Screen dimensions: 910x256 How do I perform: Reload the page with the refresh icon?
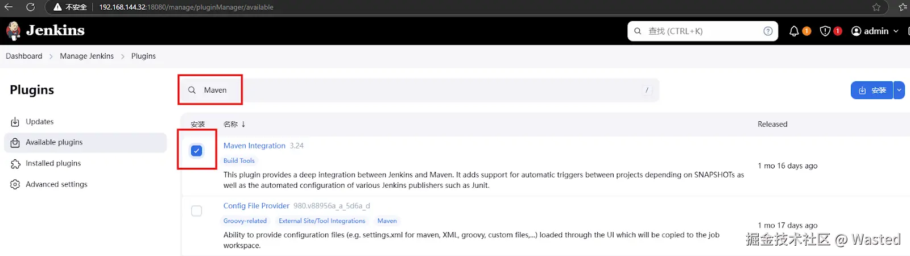point(30,7)
